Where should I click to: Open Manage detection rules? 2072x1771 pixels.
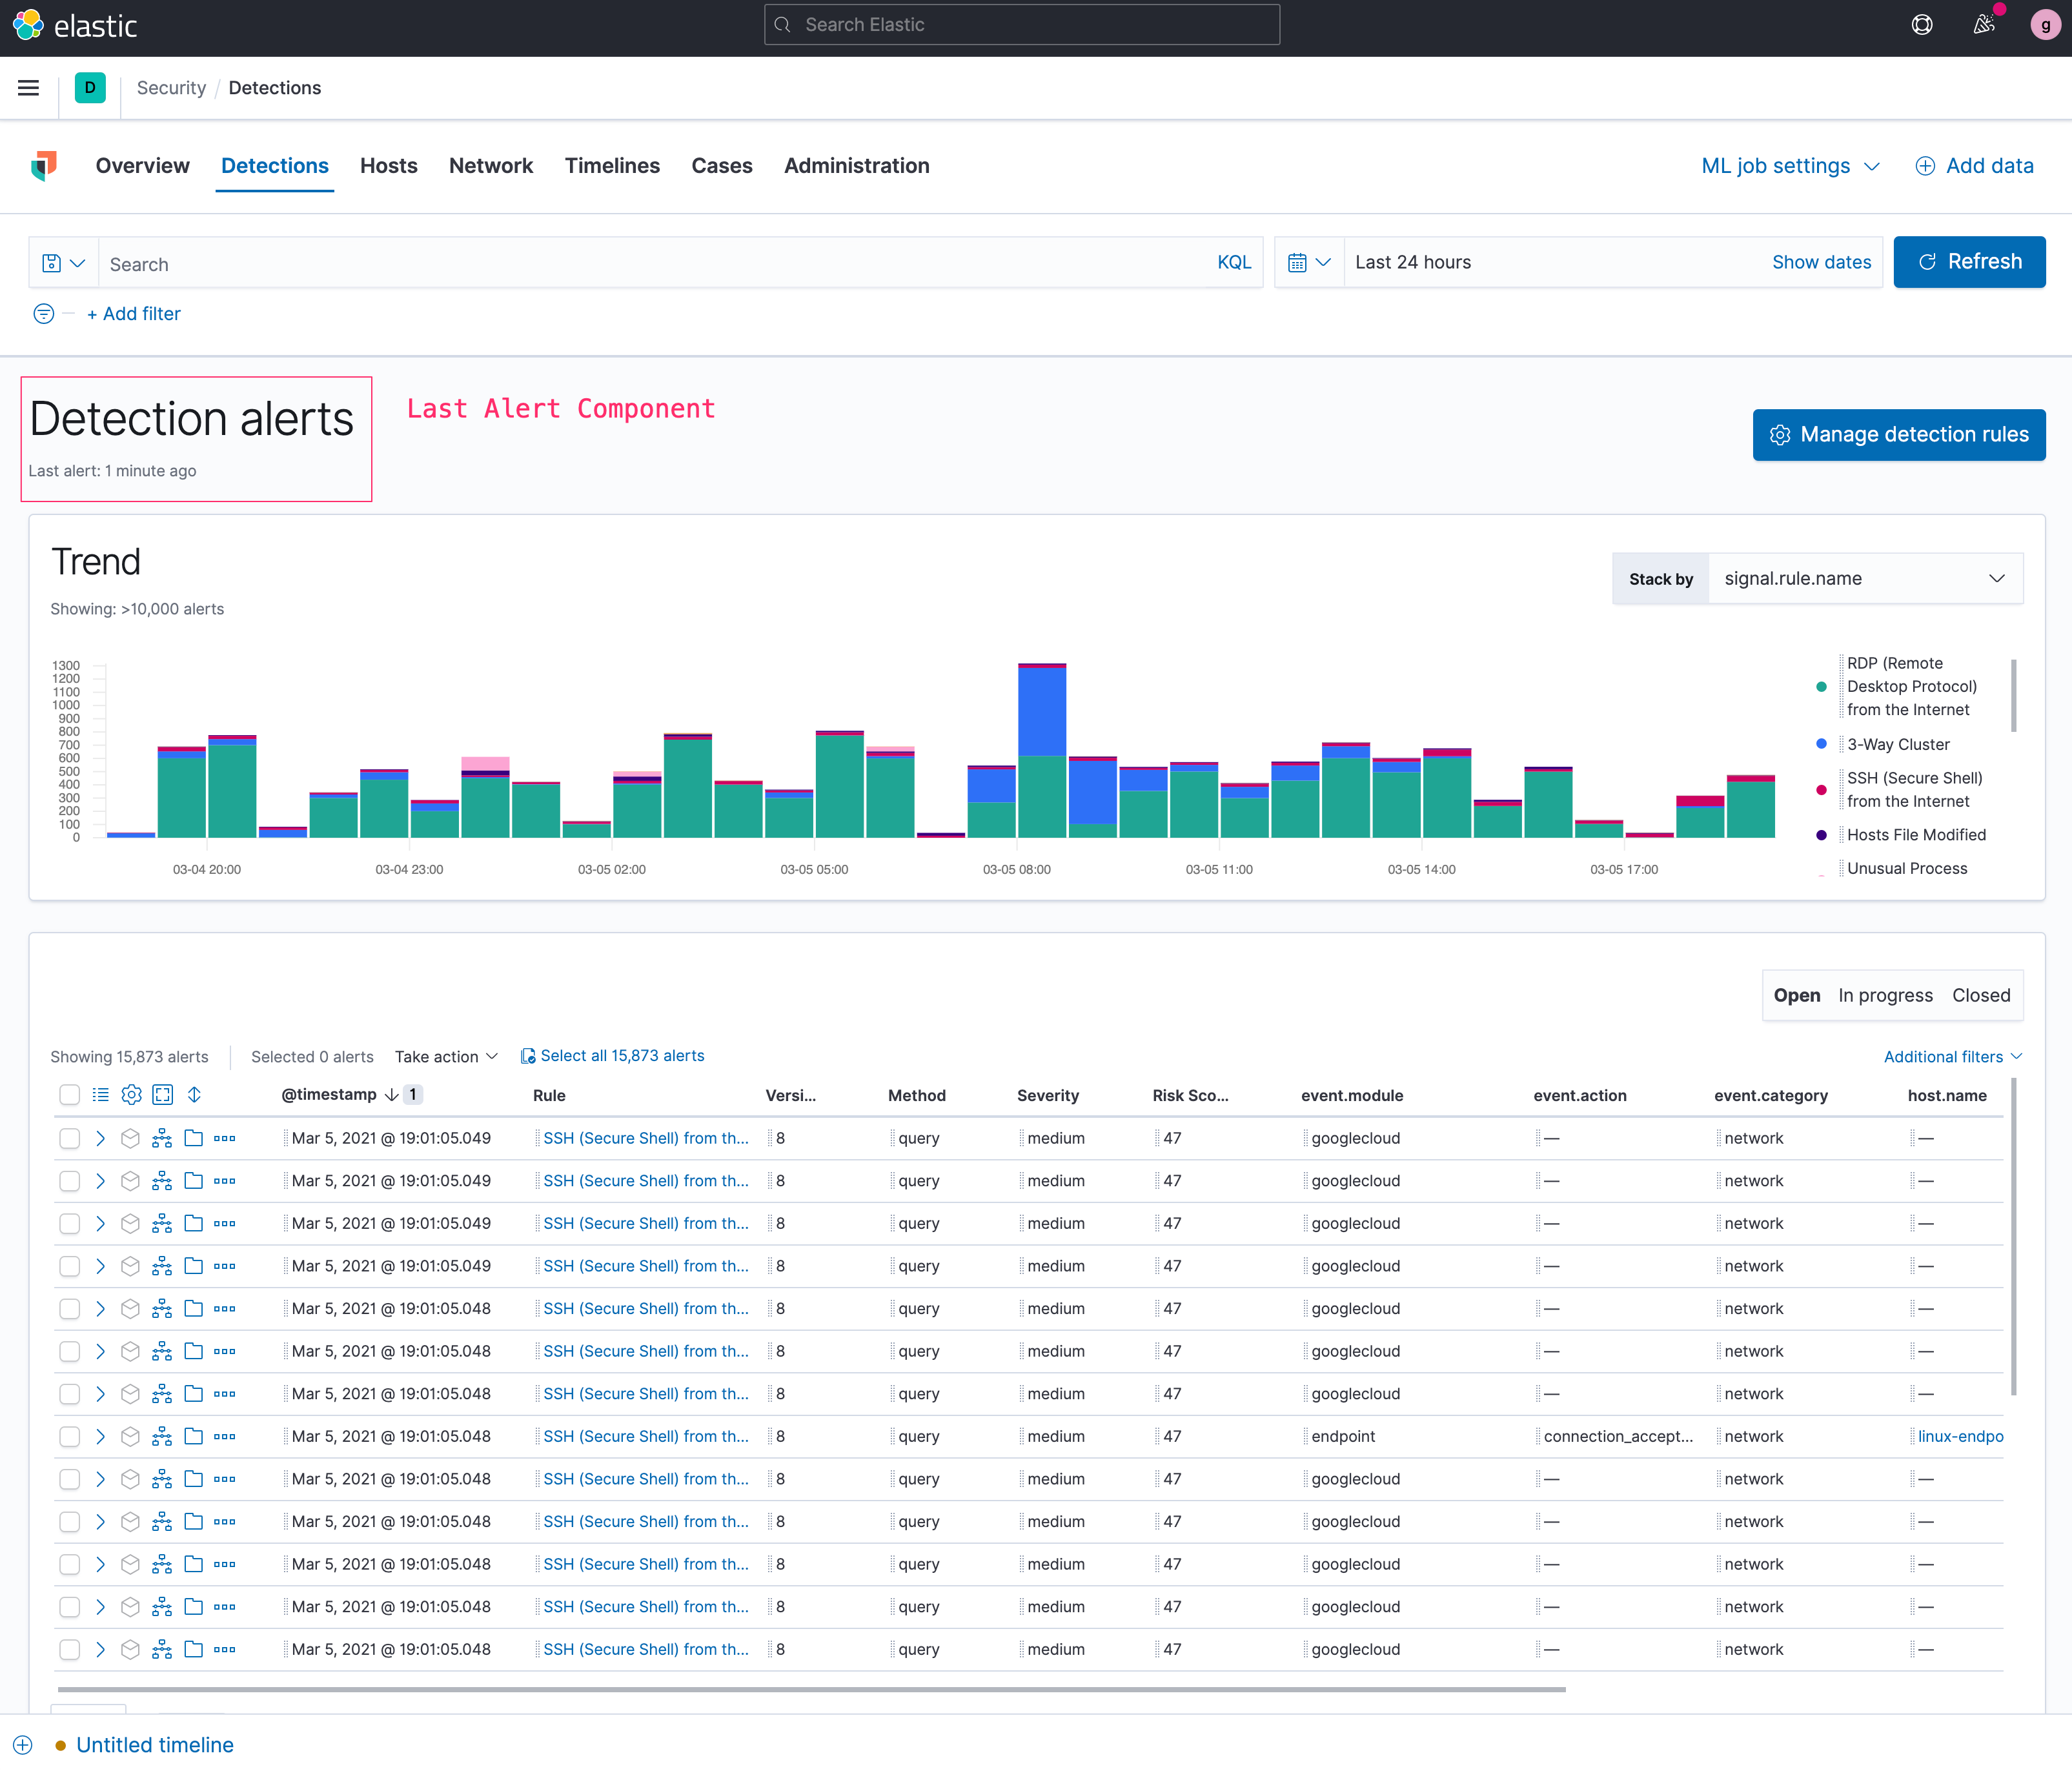point(1899,435)
